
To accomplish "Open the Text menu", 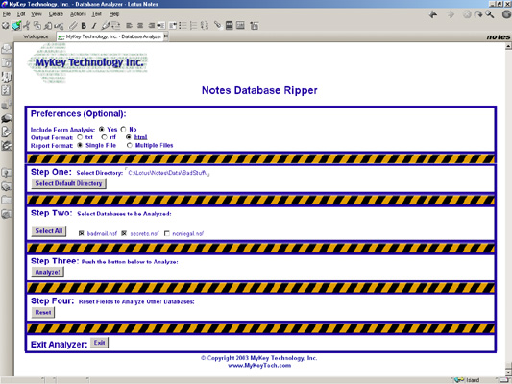I will 97,14.
